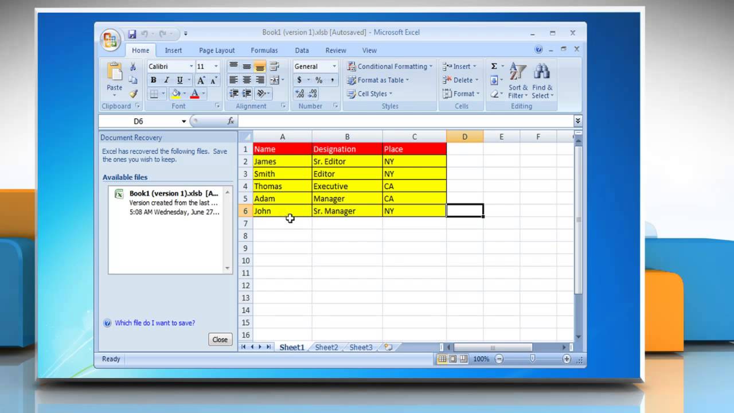Increase decimal places
Image resolution: width=734 pixels, height=413 pixels.
tap(299, 93)
